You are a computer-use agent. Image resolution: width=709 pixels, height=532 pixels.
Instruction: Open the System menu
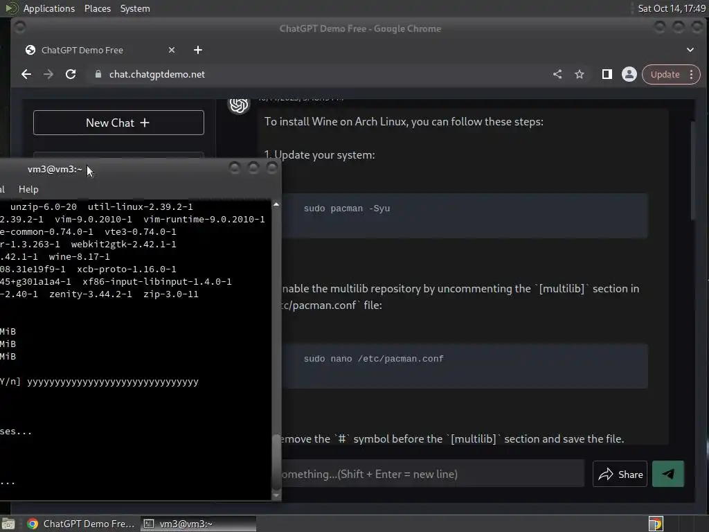coord(135,8)
